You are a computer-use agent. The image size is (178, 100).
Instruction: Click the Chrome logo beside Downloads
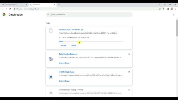click(x=4, y=15)
